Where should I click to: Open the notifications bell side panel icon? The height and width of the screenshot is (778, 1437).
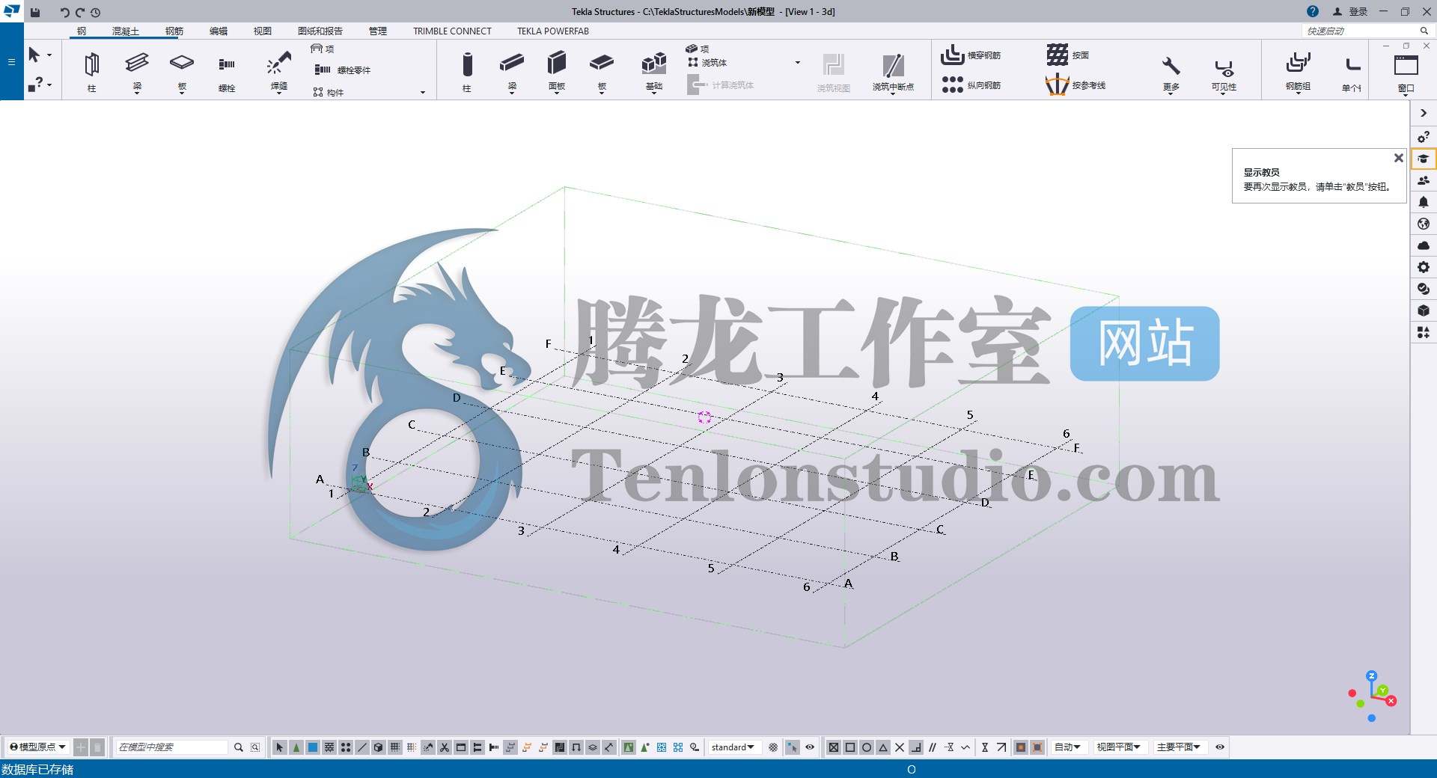click(1424, 202)
